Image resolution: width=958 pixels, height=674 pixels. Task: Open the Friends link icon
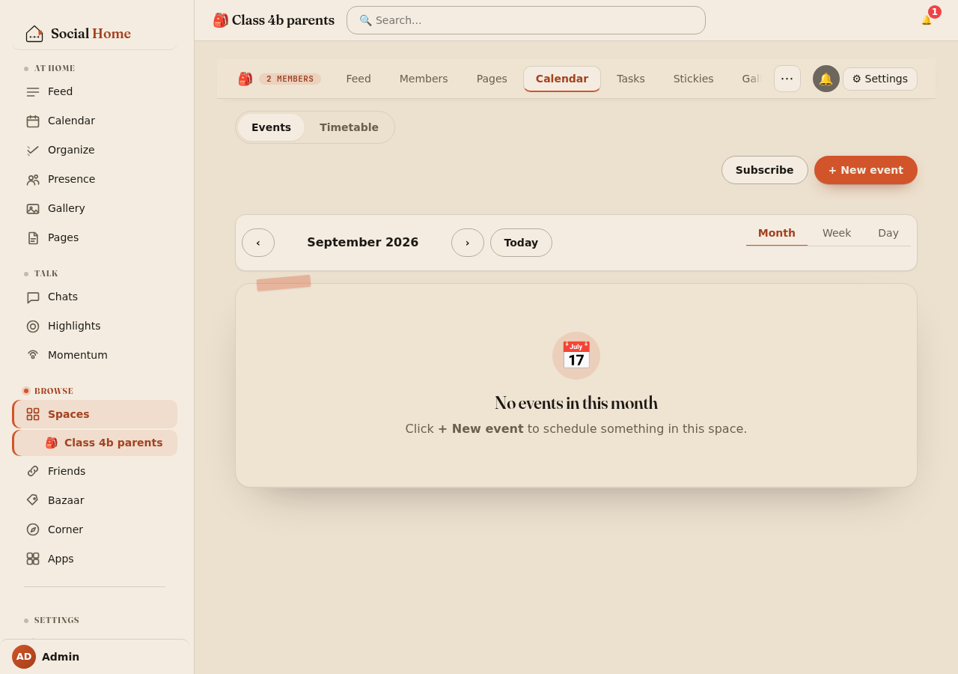33,471
